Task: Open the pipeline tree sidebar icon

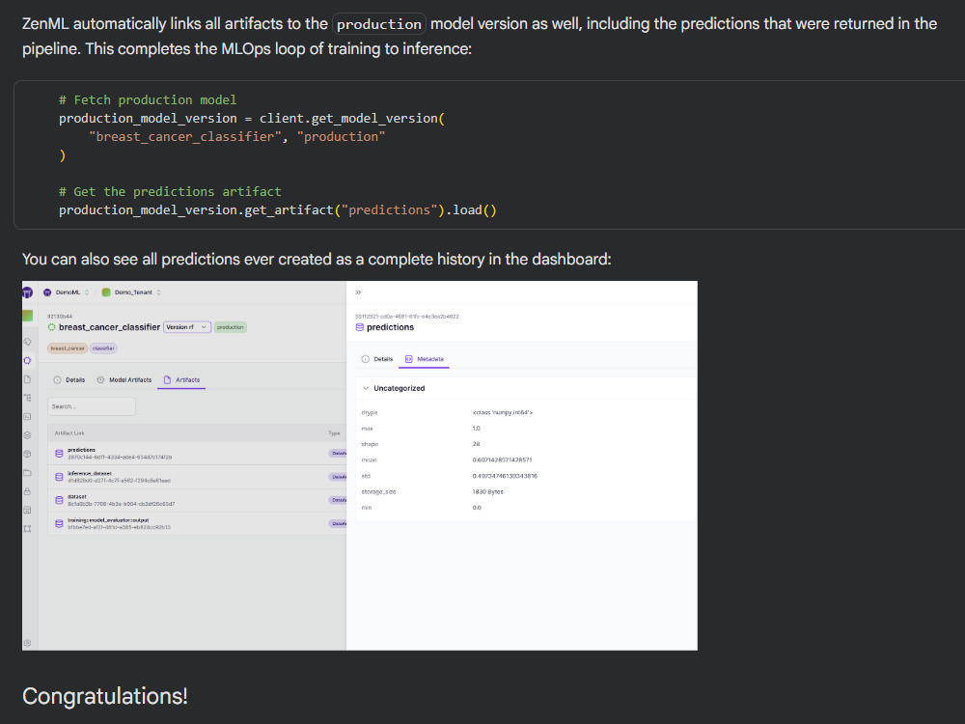Action: [27, 398]
